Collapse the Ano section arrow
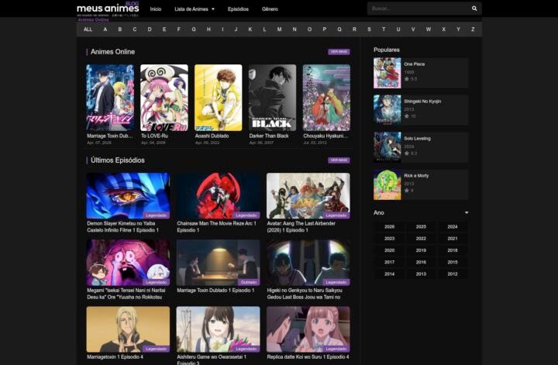 click(467, 212)
